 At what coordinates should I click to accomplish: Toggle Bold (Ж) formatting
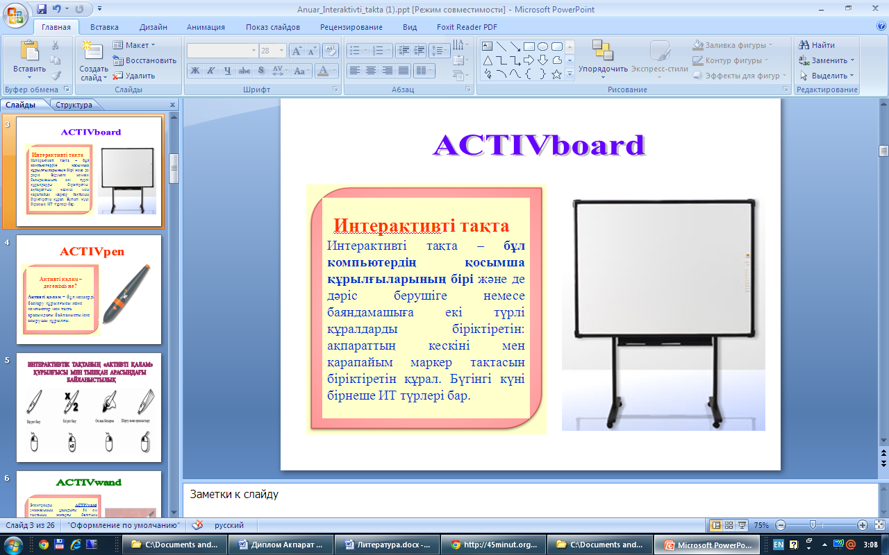click(x=195, y=71)
